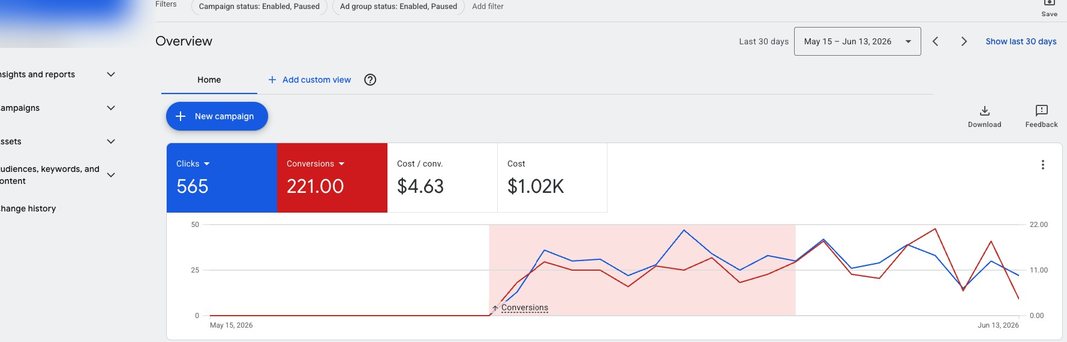Edit Campaign status filter chip
Image resolution: width=1067 pixels, height=342 pixels.
pyautogui.click(x=259, y=6)
